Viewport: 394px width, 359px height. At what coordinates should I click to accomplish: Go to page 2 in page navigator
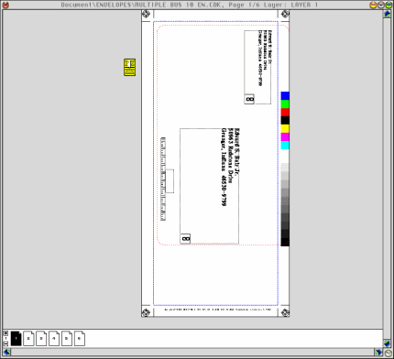point(28,338)
